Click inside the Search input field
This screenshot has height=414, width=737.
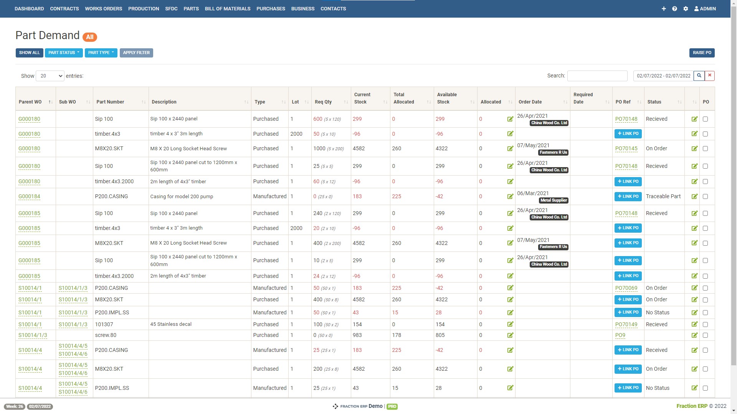597,76
